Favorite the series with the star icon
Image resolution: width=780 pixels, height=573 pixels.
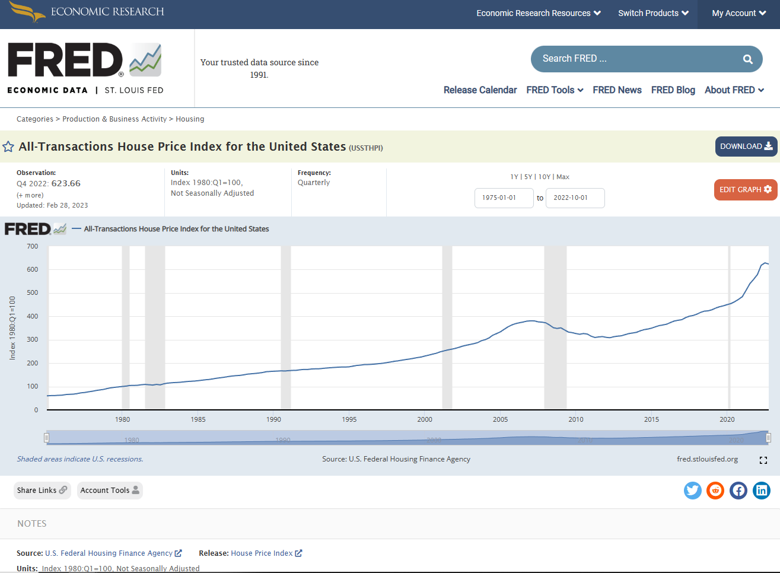[8, 147]
